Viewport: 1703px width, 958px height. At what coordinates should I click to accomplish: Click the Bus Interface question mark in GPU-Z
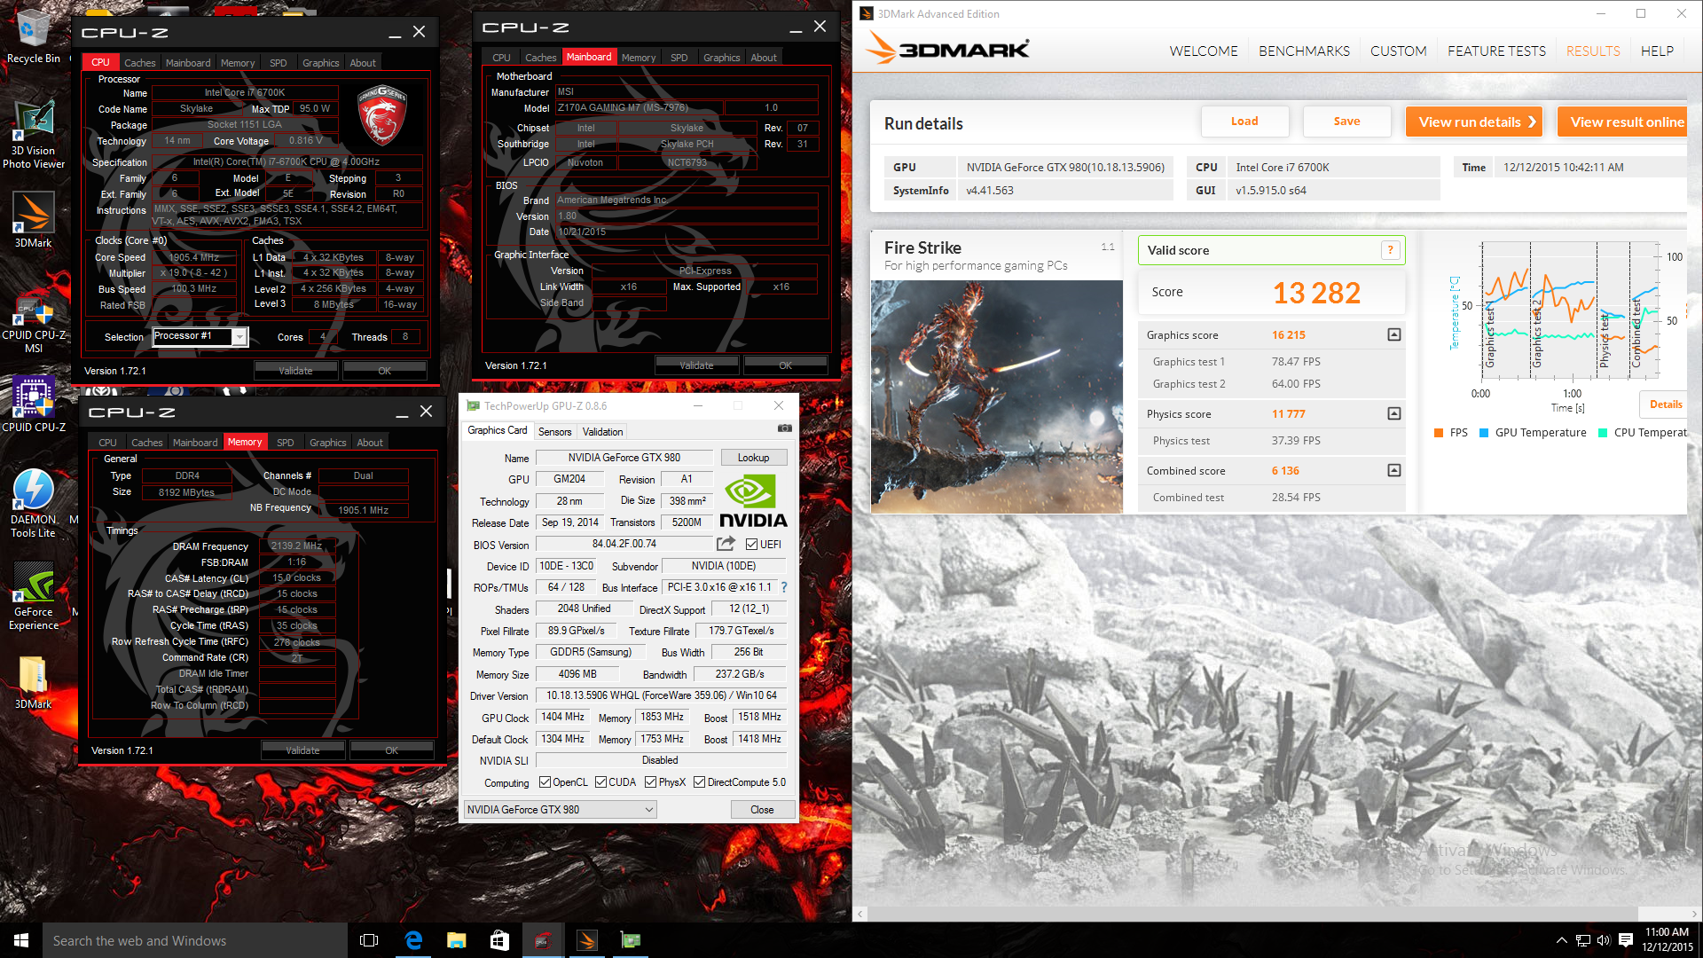[784, 587]
